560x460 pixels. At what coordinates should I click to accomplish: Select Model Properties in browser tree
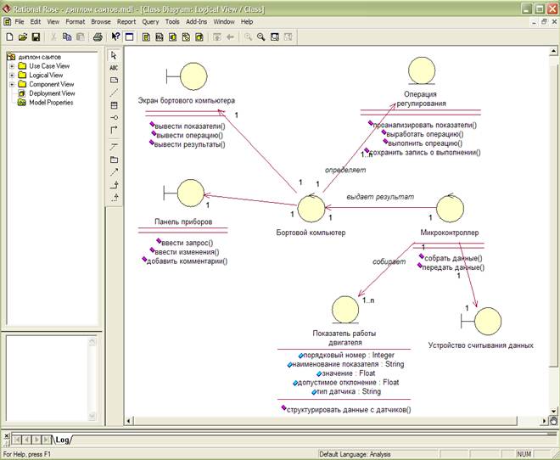tap(51, 103)
